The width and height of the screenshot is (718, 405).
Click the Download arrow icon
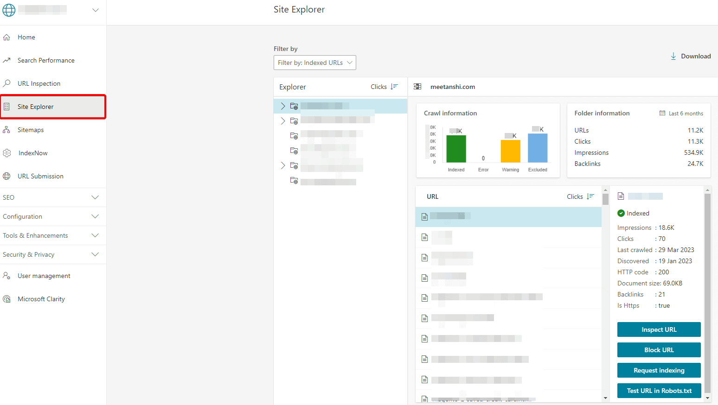673,56
